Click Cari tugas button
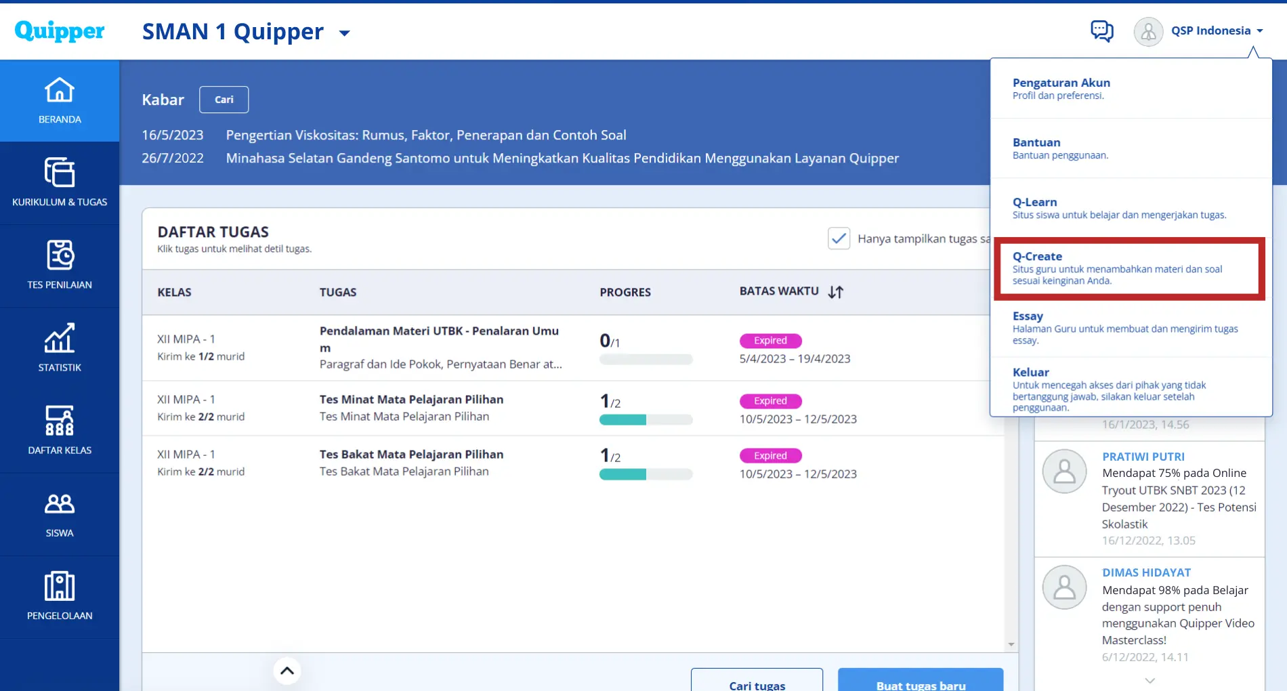Image resolution: width=1287 pixels, height=691 pixels. [757, 681]
